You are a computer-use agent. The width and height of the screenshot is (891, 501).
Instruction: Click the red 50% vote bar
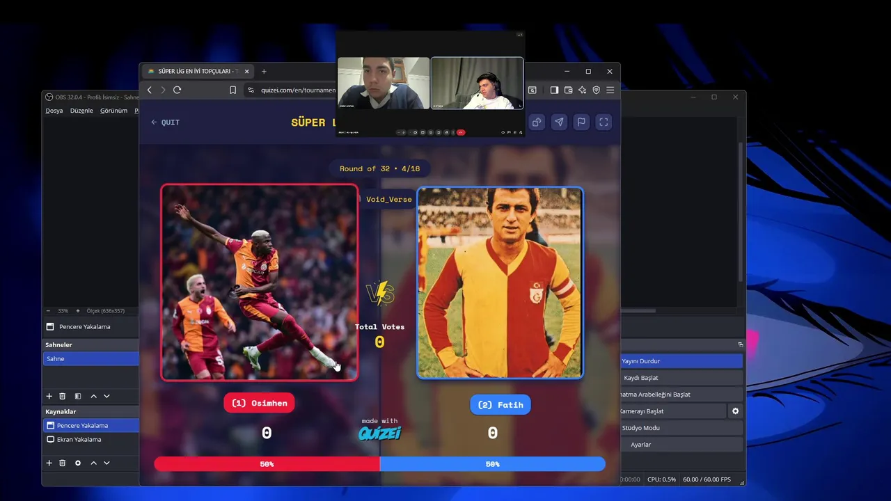click(x=267, y=464)
